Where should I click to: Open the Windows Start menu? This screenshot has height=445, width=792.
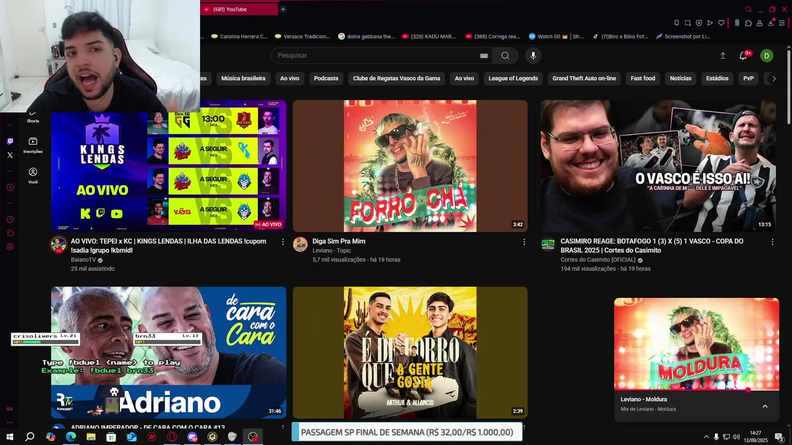click(10, 437)
